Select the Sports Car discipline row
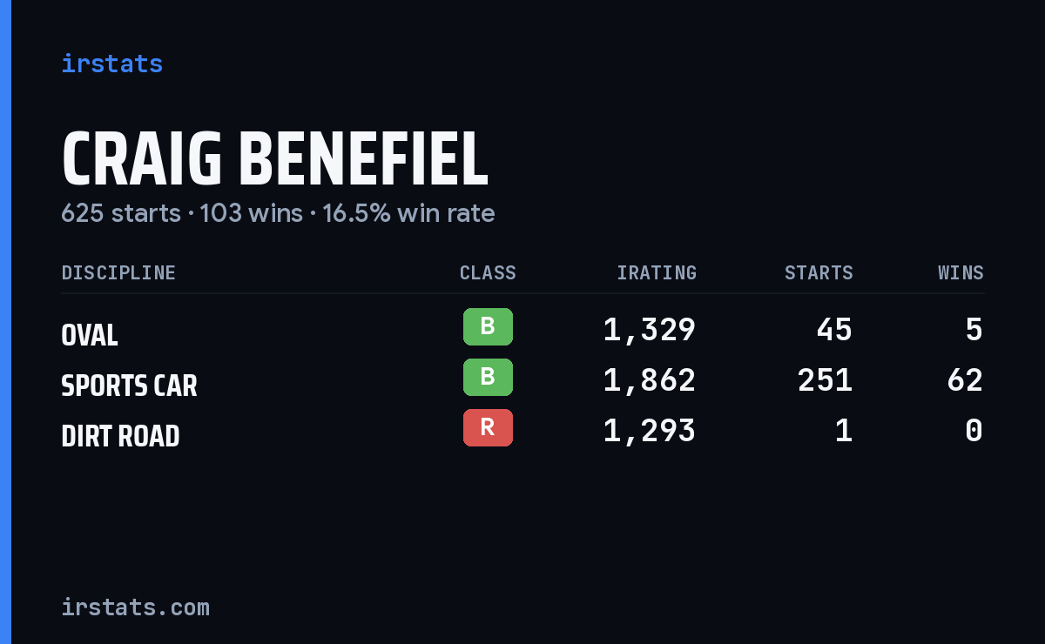Viewport: 1045px width, 644px height. 522,380
